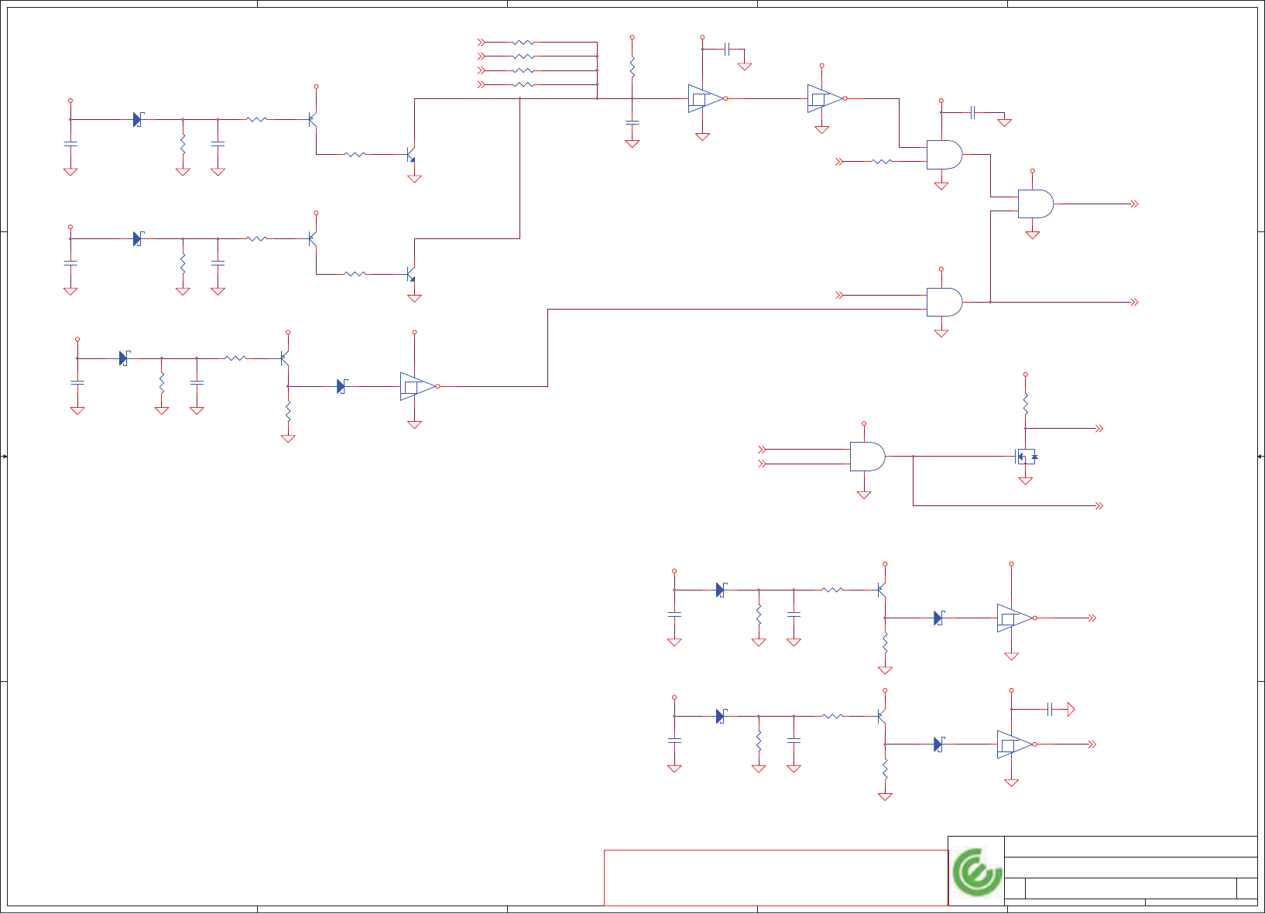
Task: Select the AND gate fed by two other AND gates
Action: pyautogui.click(x=1036, y=204)
